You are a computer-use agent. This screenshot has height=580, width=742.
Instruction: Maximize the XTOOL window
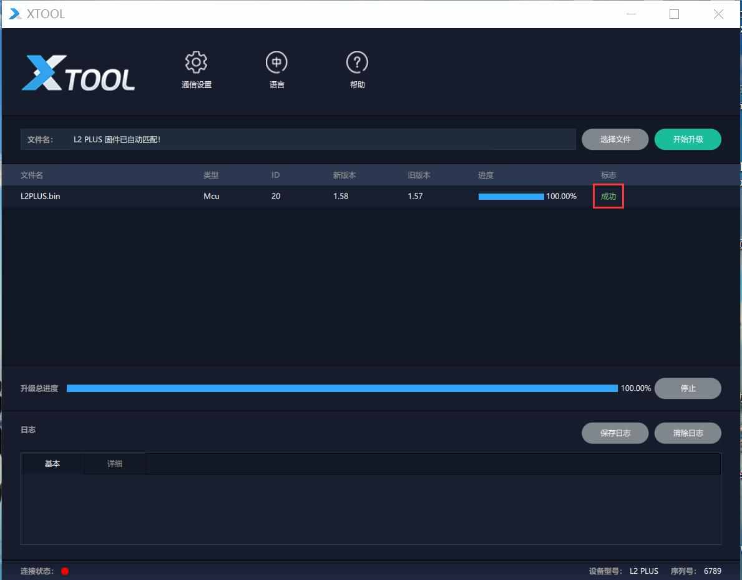tap(674, 14)
